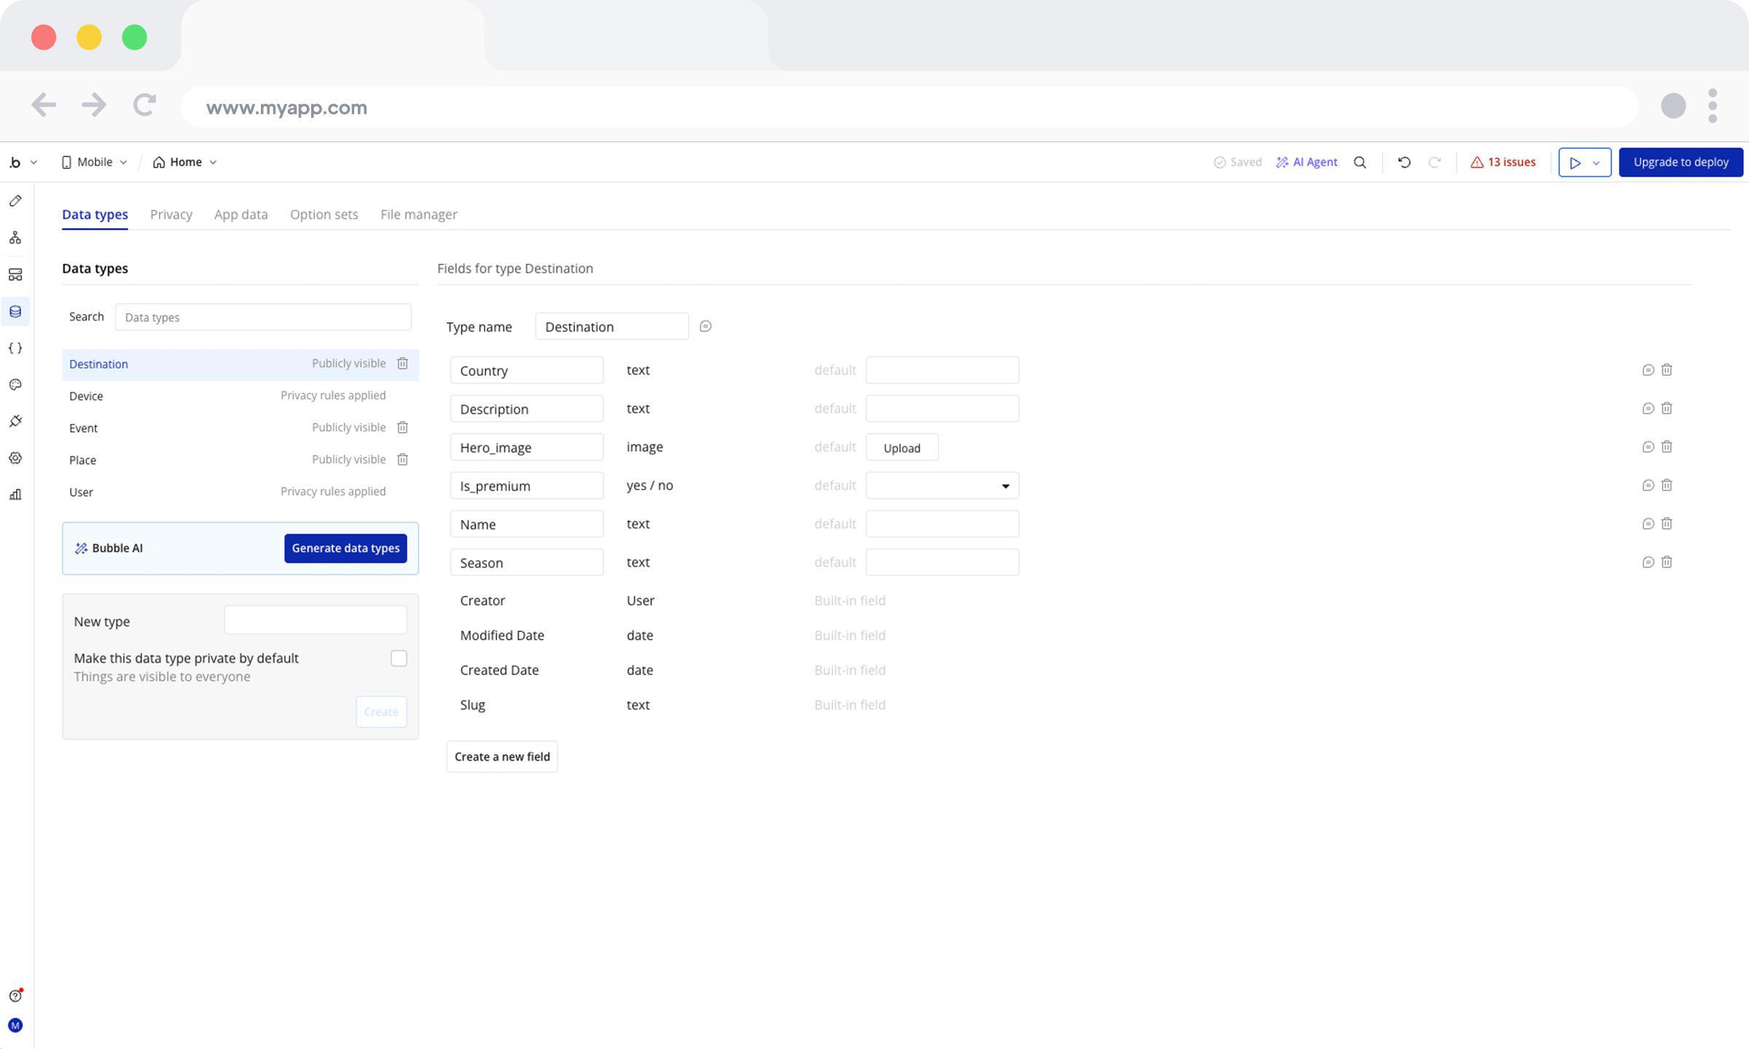Open the Plugins plug icon in sidebar
The width and height of the screenshot is (1749, 1049).
(15, 421)
